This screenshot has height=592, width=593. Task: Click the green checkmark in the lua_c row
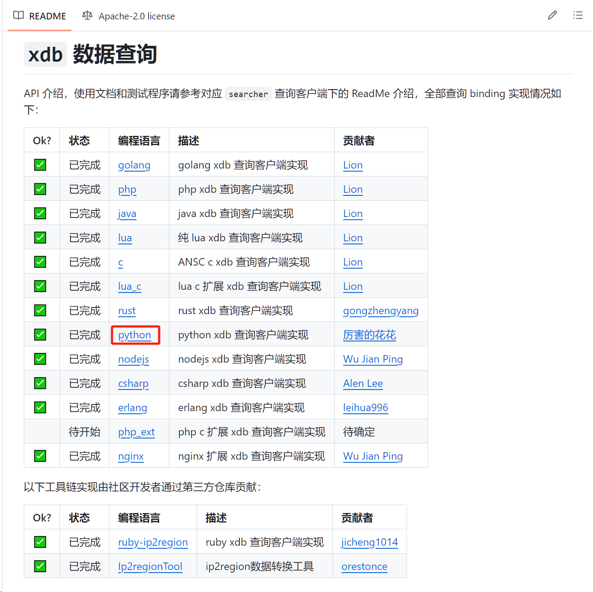[40, 286]
